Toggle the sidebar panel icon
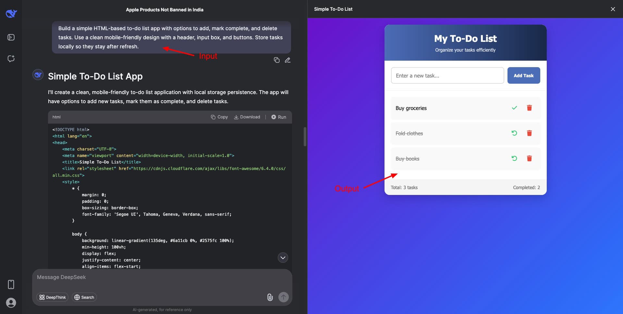This screenshot has height=314, width=623. 11,37
